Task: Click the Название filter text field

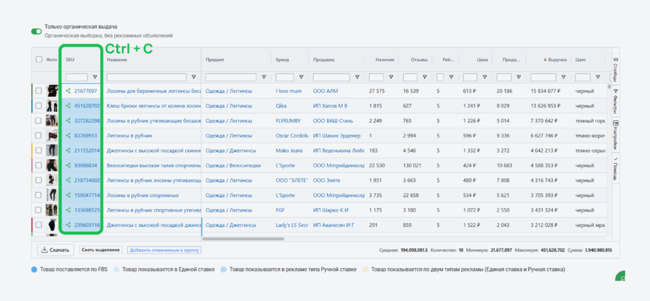Action: (x=147, y=77)
